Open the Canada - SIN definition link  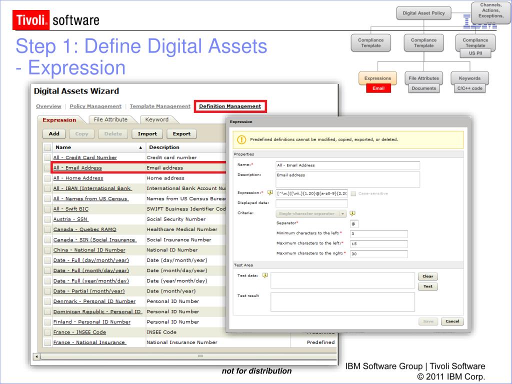[94, 239]
